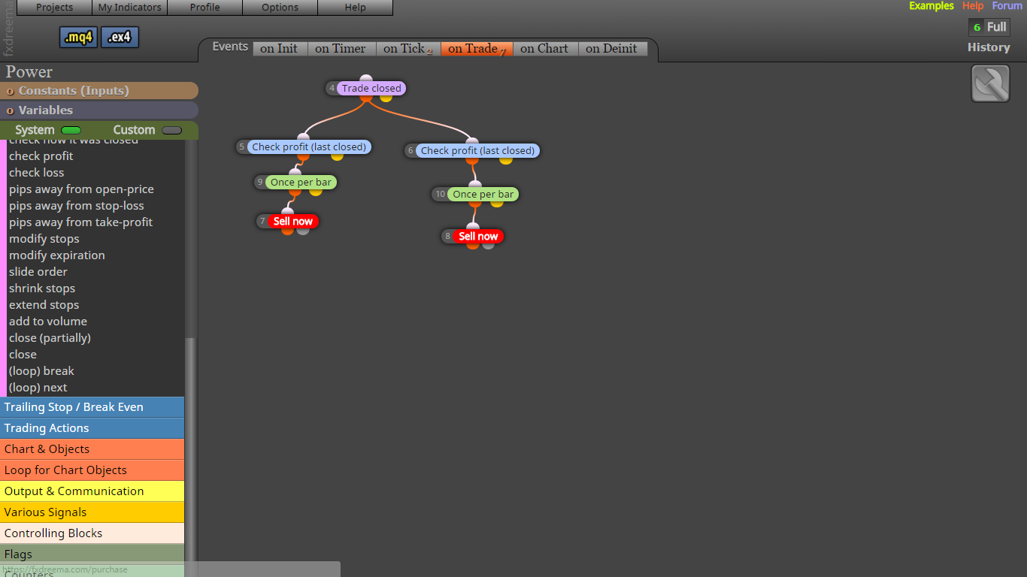Select Sell now block number 8
The width and height of the screenshot is (1027, 577).
coord(479,237)
